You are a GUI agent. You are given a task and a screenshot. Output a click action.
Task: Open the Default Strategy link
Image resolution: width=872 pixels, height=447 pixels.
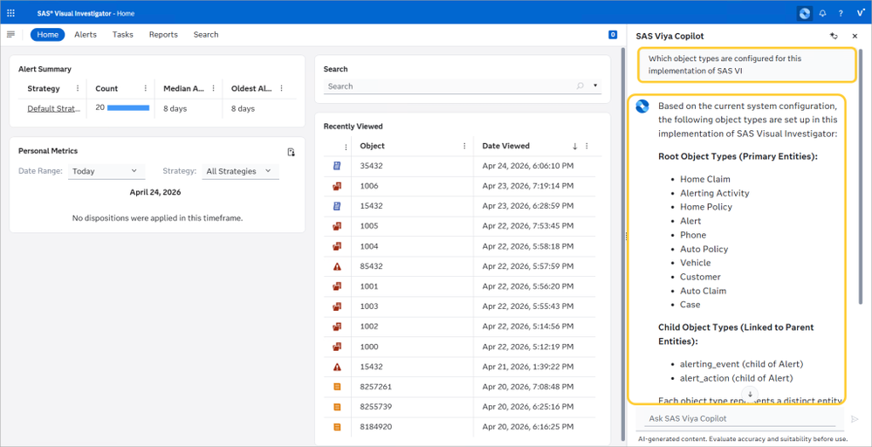tap(54, 108)
